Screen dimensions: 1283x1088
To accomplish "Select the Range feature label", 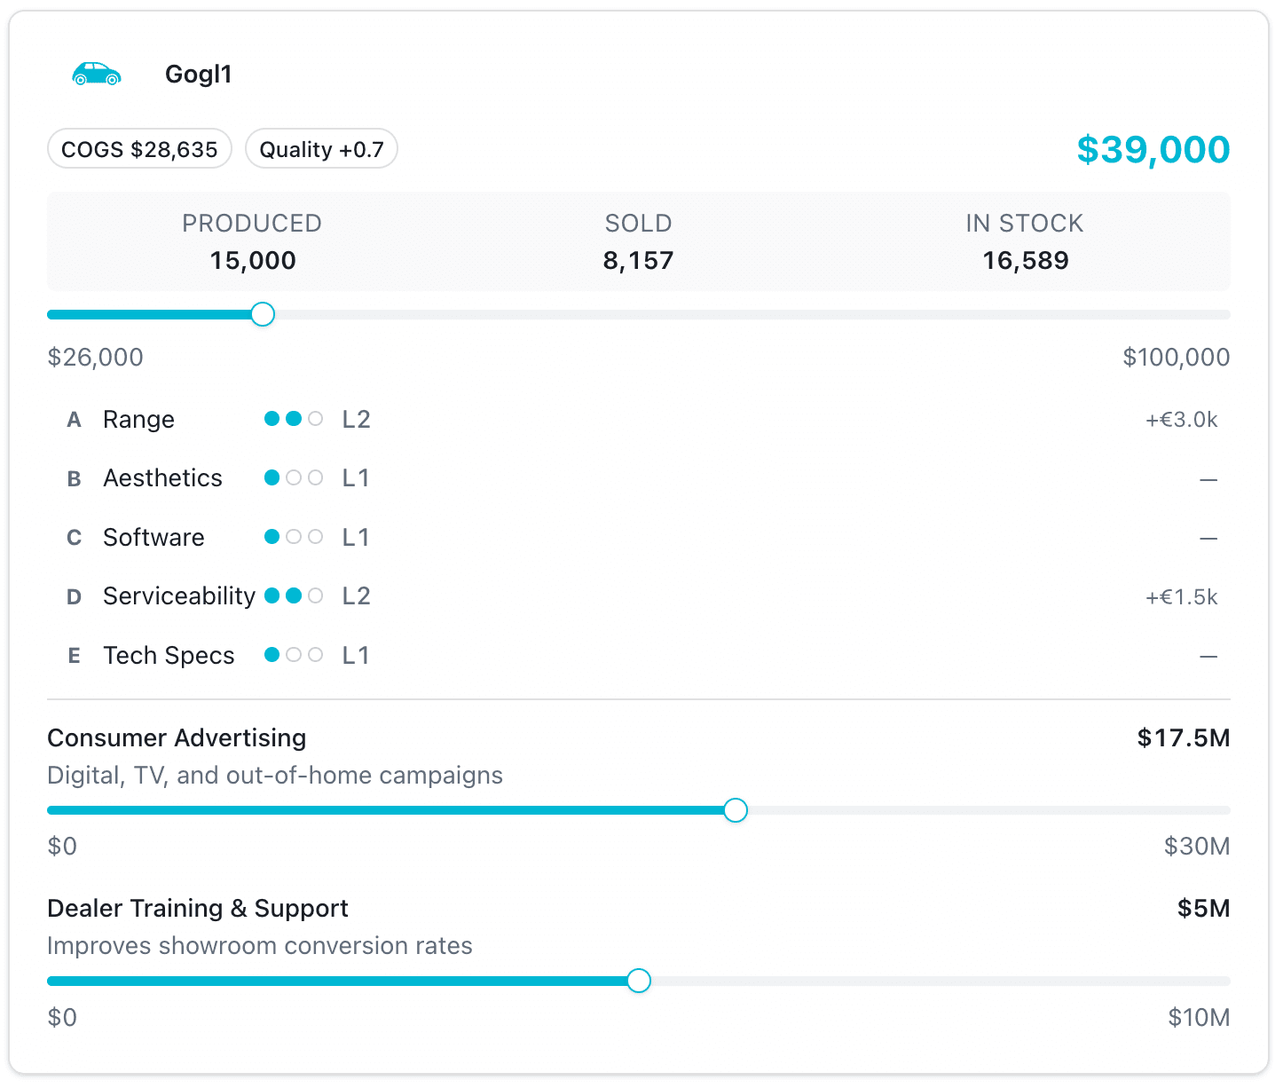I will click(138, 418).
